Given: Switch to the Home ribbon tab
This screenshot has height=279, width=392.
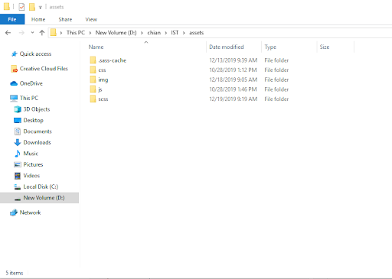Looking at the screenshot, I should pos(38,19).
